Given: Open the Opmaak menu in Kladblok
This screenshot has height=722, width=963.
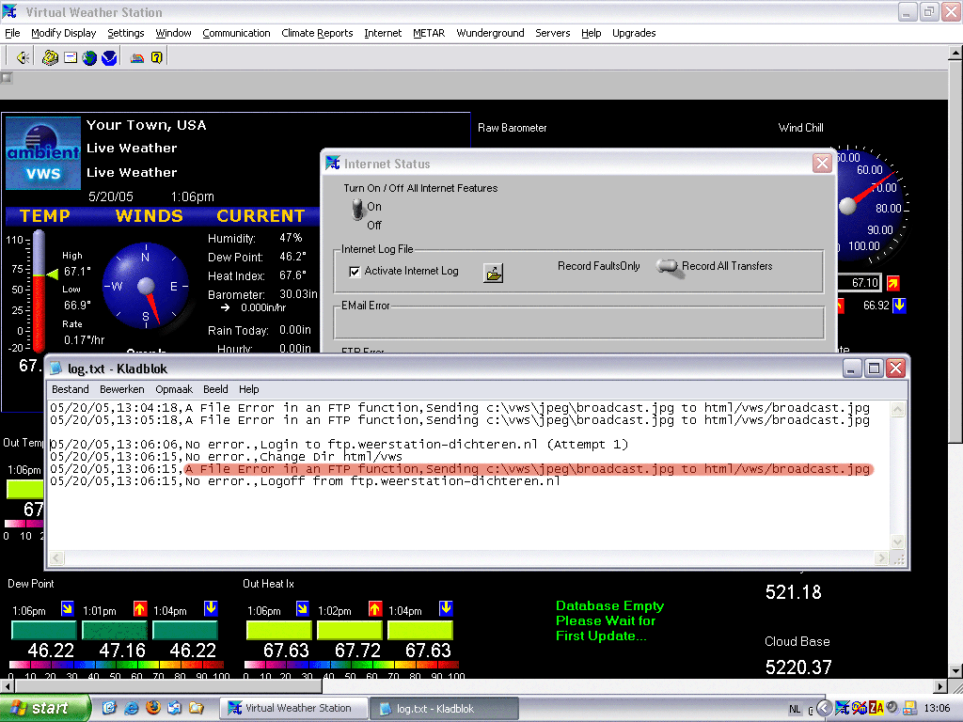Looking at the screenshot, I should coord(174,389).
